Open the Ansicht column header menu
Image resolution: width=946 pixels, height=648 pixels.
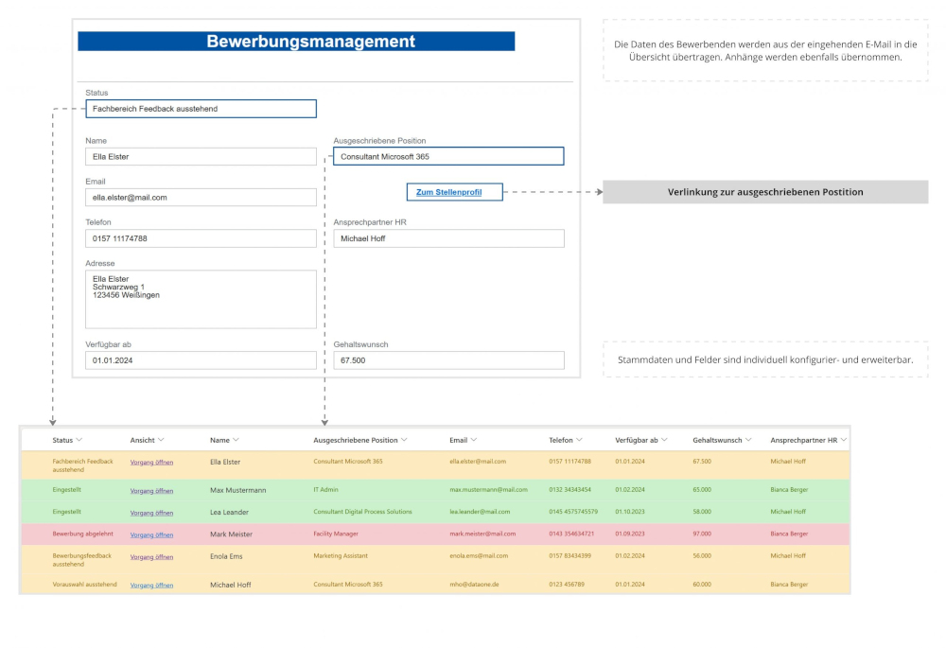point(162,440)
